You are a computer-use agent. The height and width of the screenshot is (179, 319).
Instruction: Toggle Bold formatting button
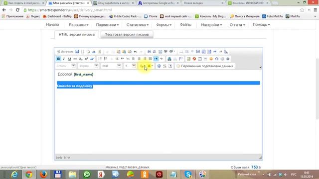pos(58,59)
